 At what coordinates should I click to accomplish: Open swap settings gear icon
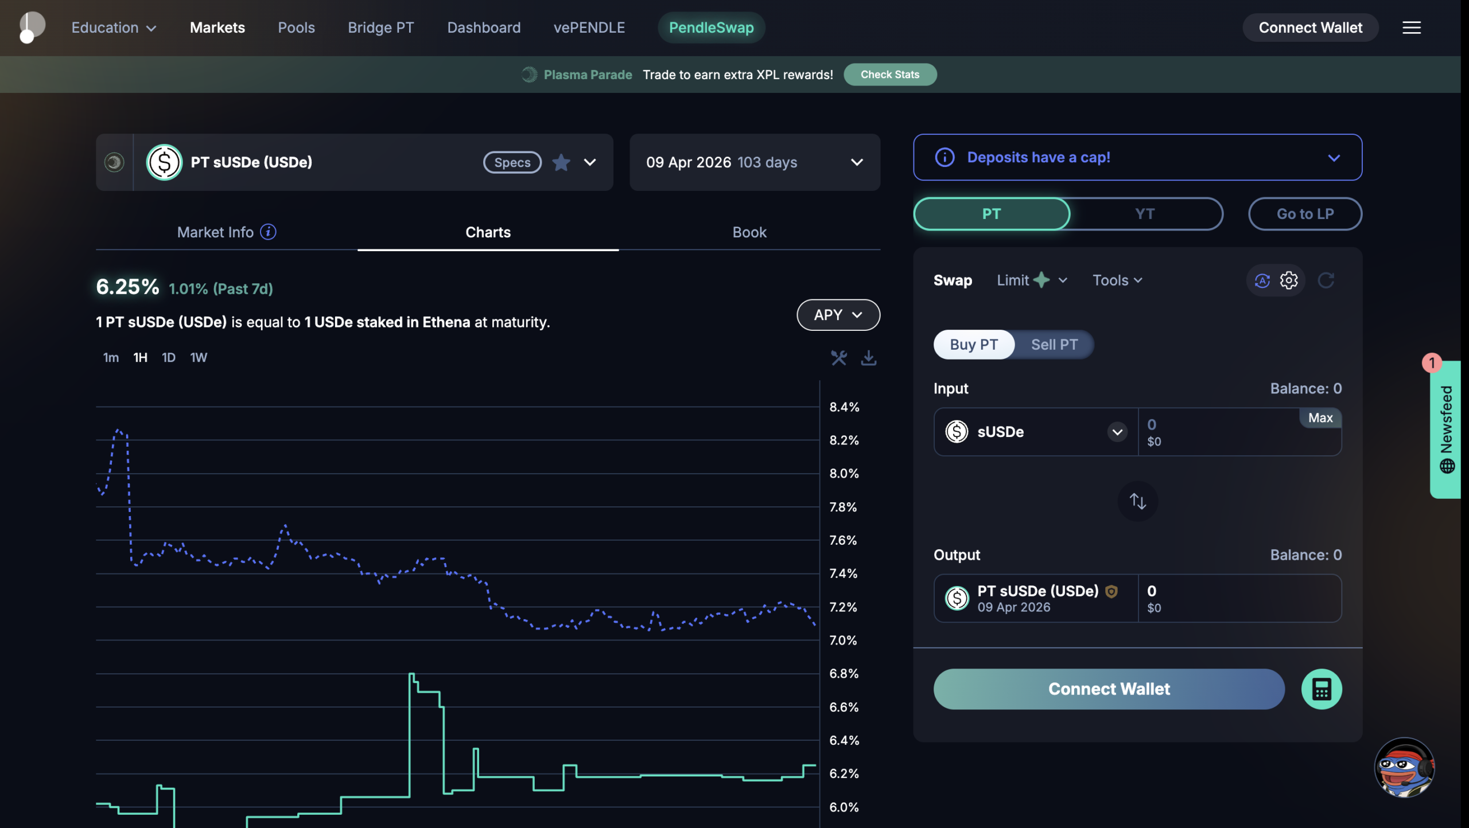[x=1288, y=280]
